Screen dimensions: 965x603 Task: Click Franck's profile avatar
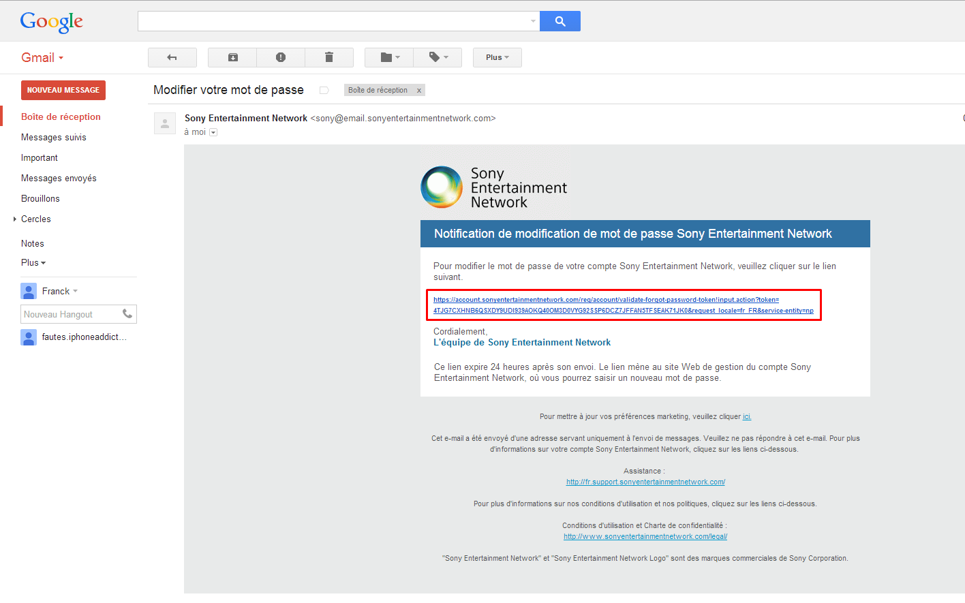[29, 291]
